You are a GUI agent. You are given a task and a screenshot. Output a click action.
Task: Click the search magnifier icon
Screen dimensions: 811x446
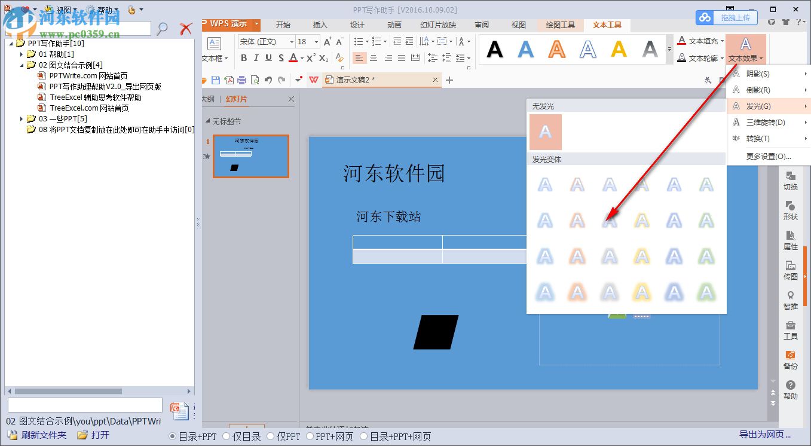click(162, 28)
